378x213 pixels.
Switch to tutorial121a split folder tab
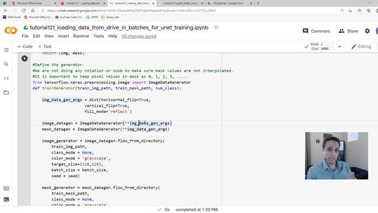(181, 4)
